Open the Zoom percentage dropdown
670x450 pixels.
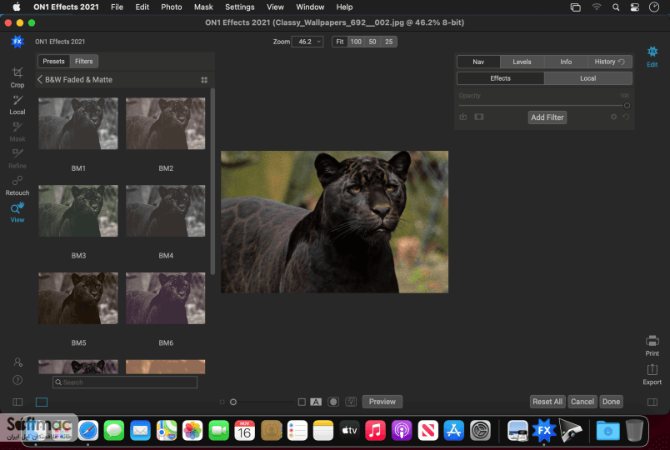[307, 42]
